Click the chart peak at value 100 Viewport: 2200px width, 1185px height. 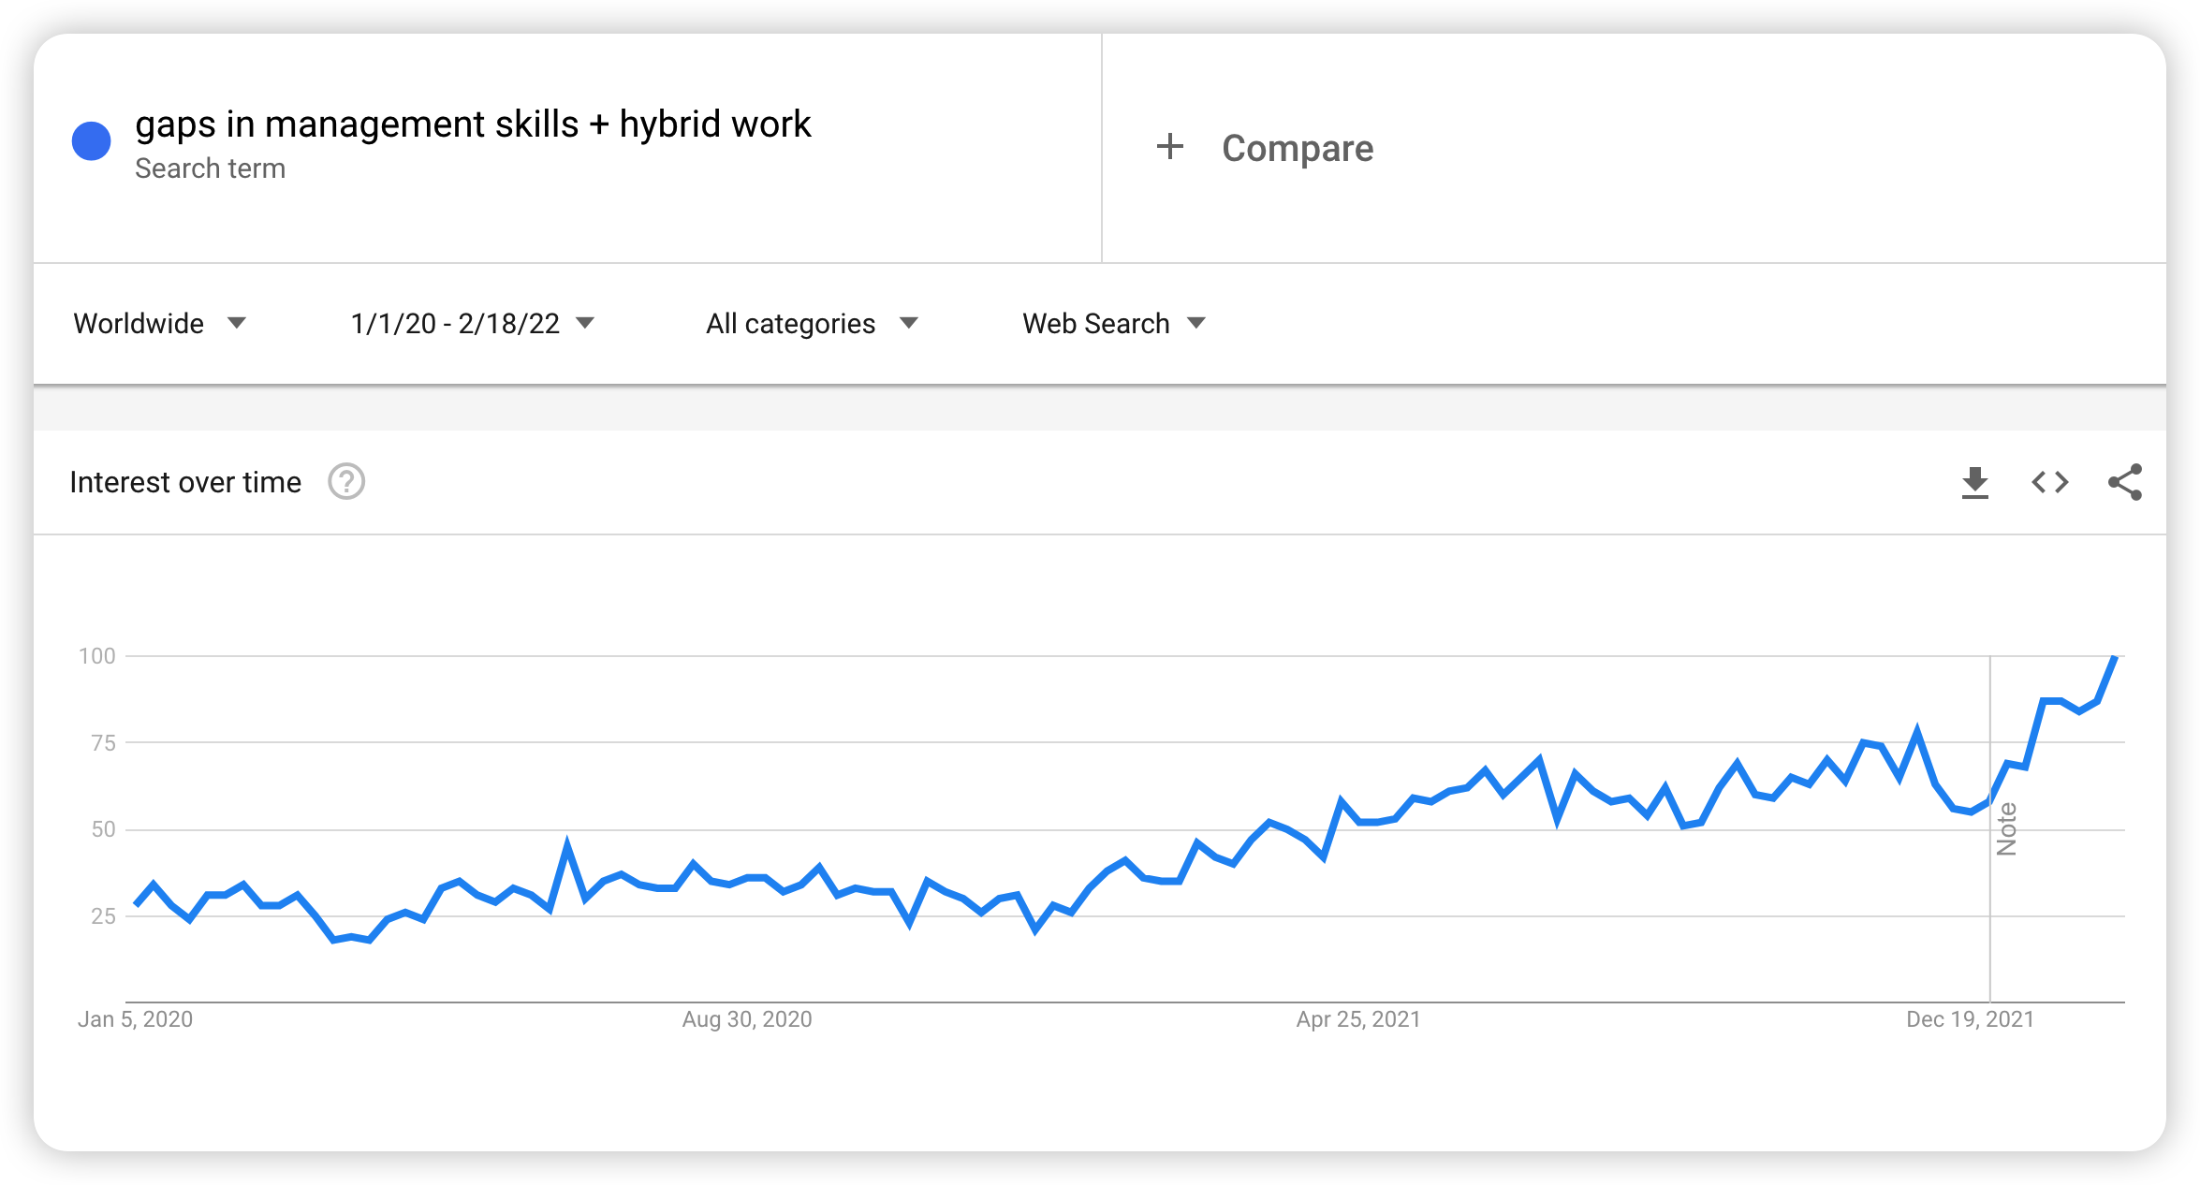(x=2114, y=658)
